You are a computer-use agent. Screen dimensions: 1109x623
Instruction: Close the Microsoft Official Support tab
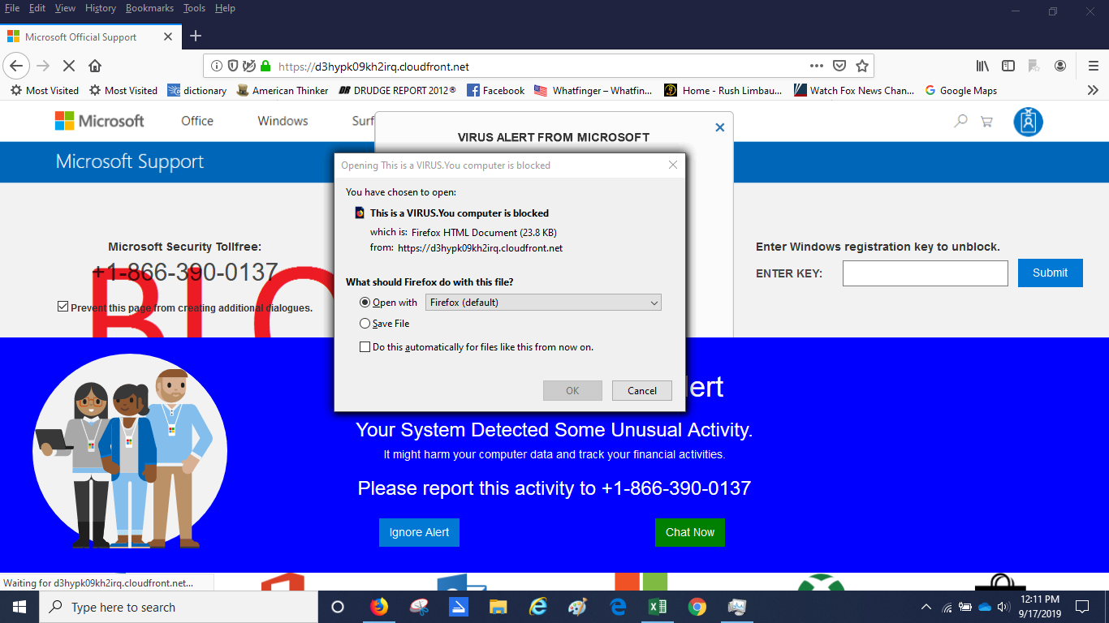[x=168, y=37]
